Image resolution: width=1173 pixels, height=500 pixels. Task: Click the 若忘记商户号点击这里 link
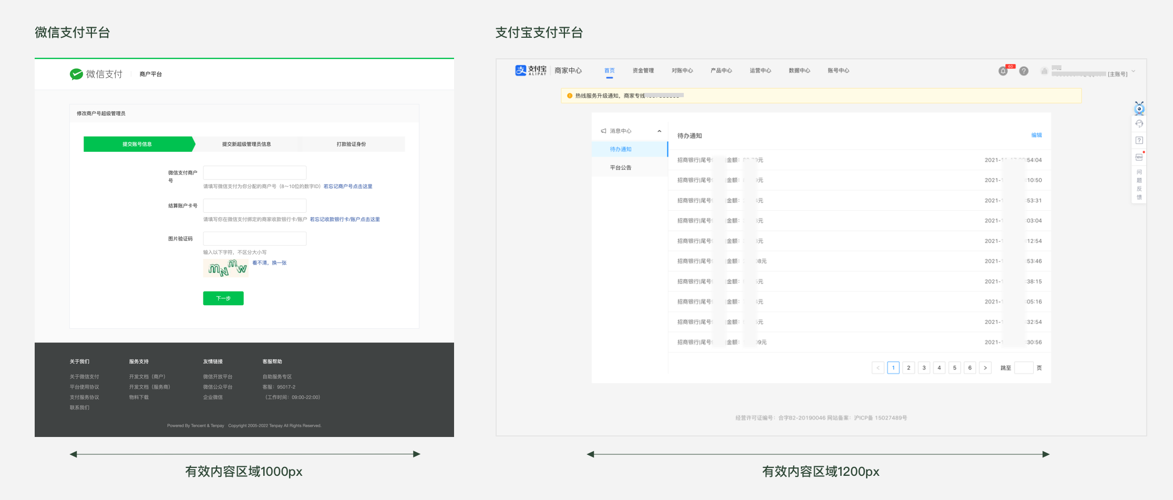click(x=348, y=186)
